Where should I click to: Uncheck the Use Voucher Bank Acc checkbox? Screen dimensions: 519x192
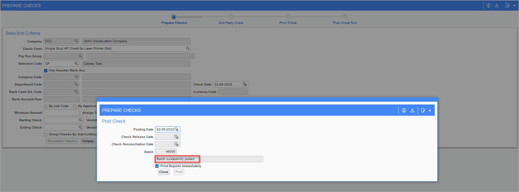coord(46,70)
